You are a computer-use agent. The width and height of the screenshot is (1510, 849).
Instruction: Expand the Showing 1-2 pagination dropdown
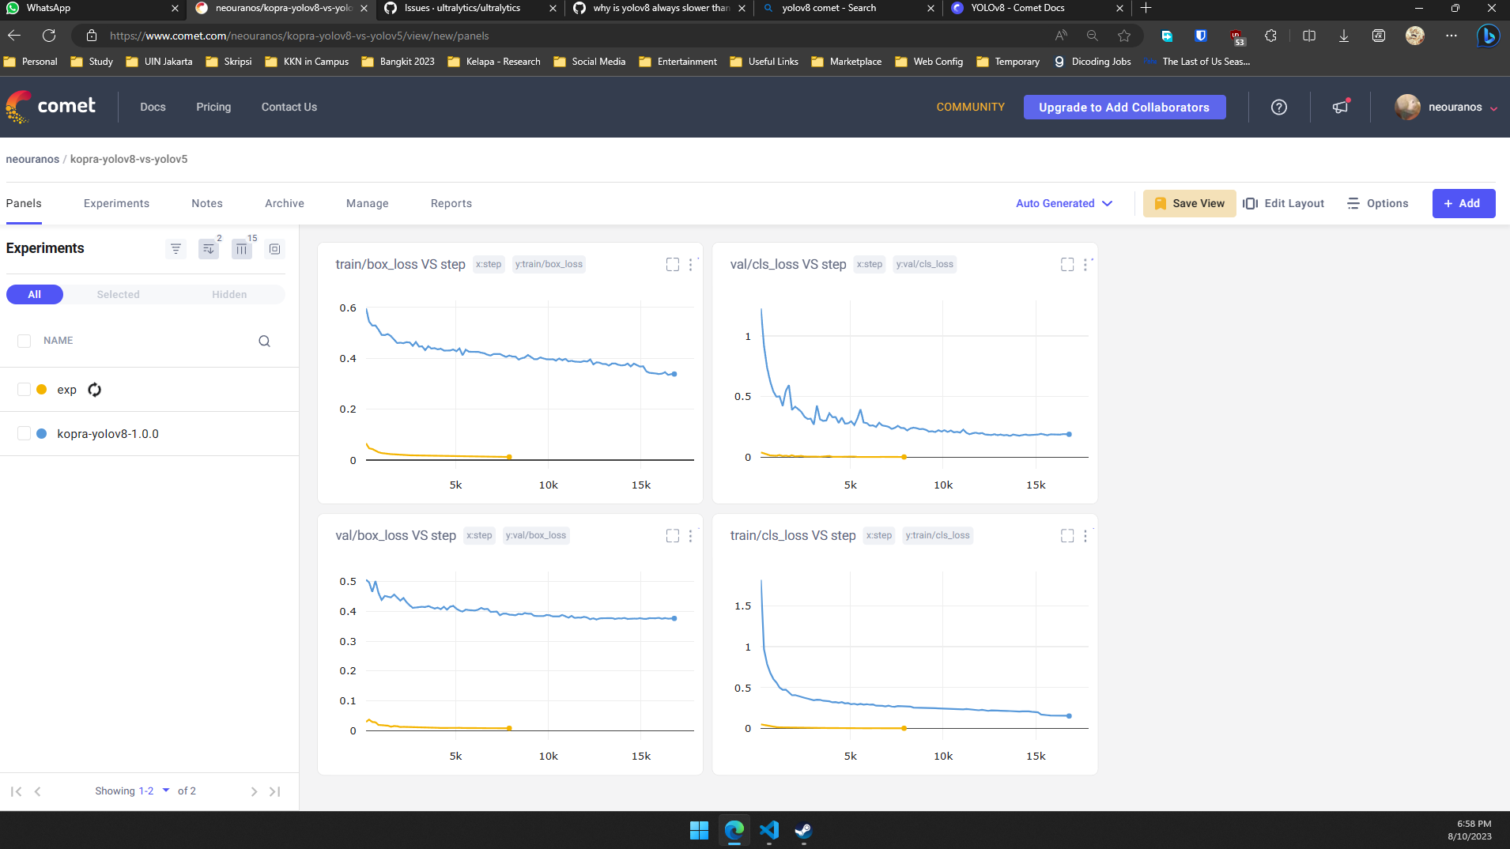click(165, 791)
